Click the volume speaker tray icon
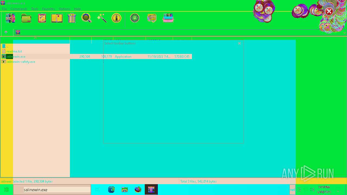The image size is (347, 195). [x=312, y=190]
